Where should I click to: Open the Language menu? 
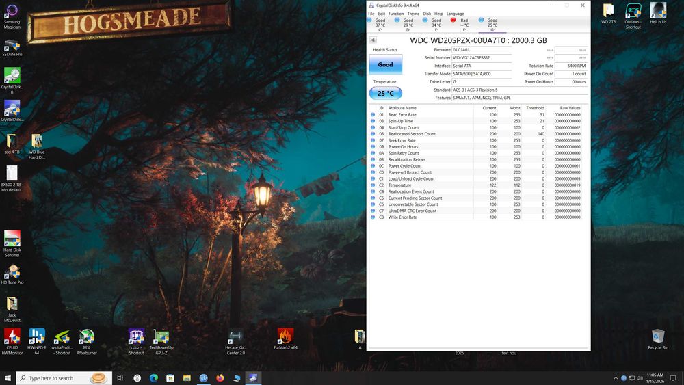(x=455, y=14)
